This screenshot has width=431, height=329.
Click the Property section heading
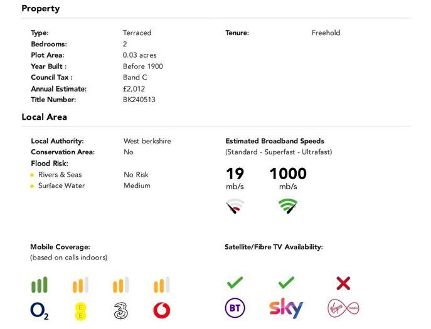click(x=41, y=9)
